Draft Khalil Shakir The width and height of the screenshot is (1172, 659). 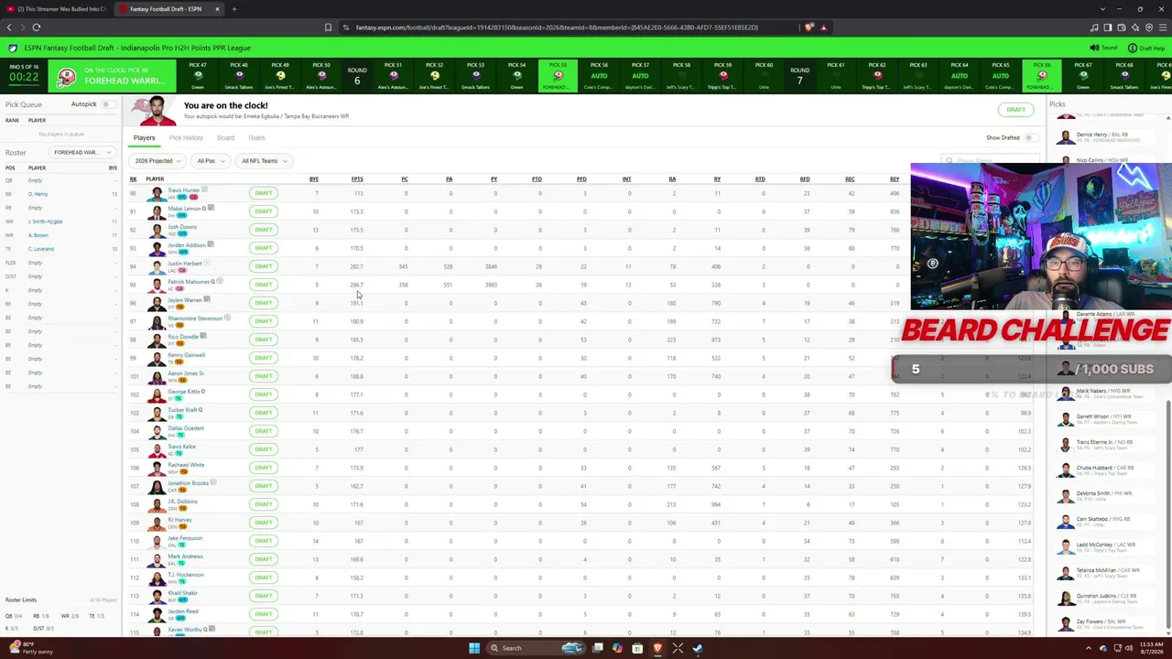[264, 596]
